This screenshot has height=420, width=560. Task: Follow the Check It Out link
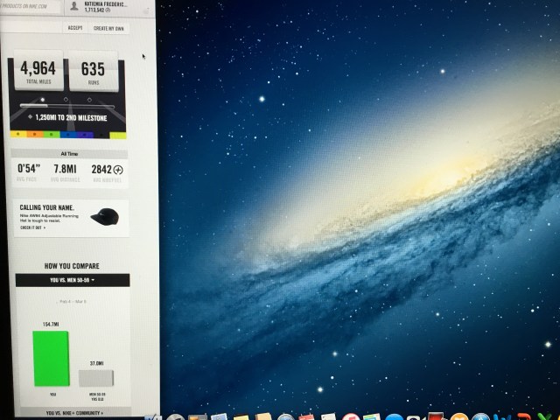click(29, 227)
